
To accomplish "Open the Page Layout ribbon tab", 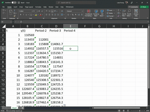I will point(29,7).
